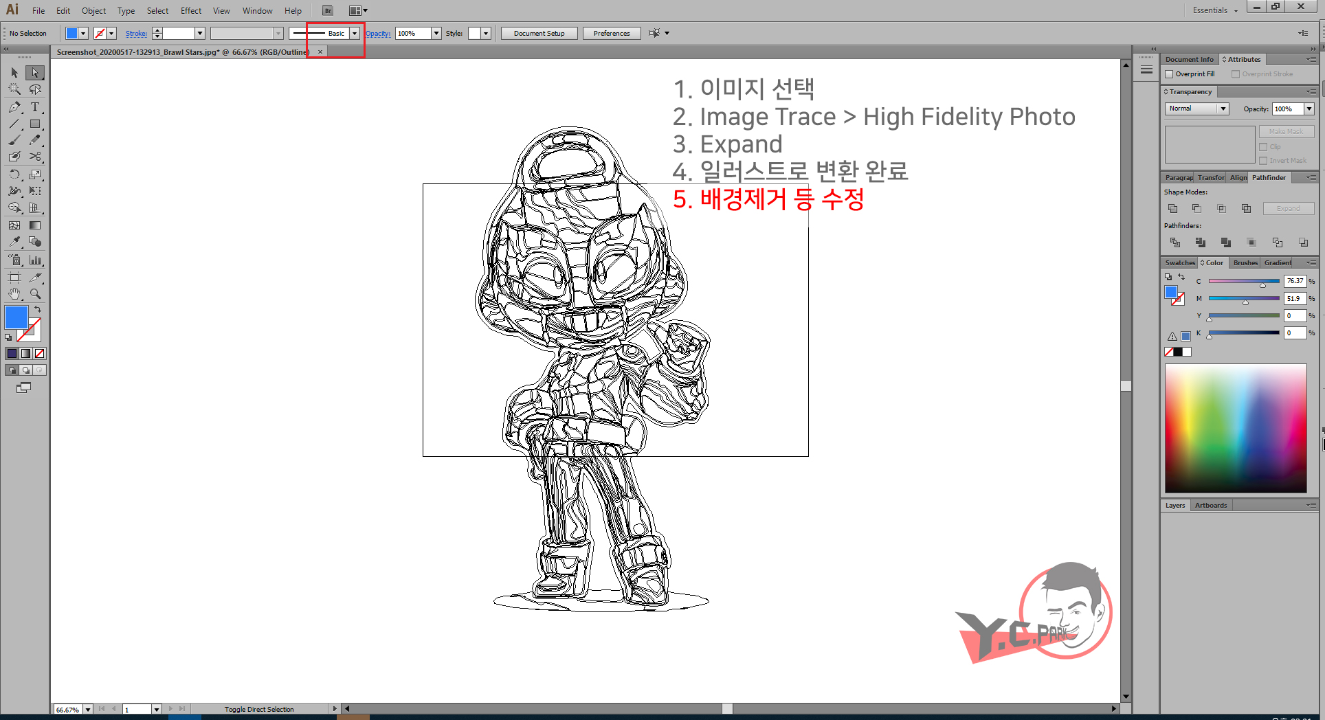Click the Trim pathfinder icon
This screenshot has height=720, width=1325.
click(x=1200, y=243)
